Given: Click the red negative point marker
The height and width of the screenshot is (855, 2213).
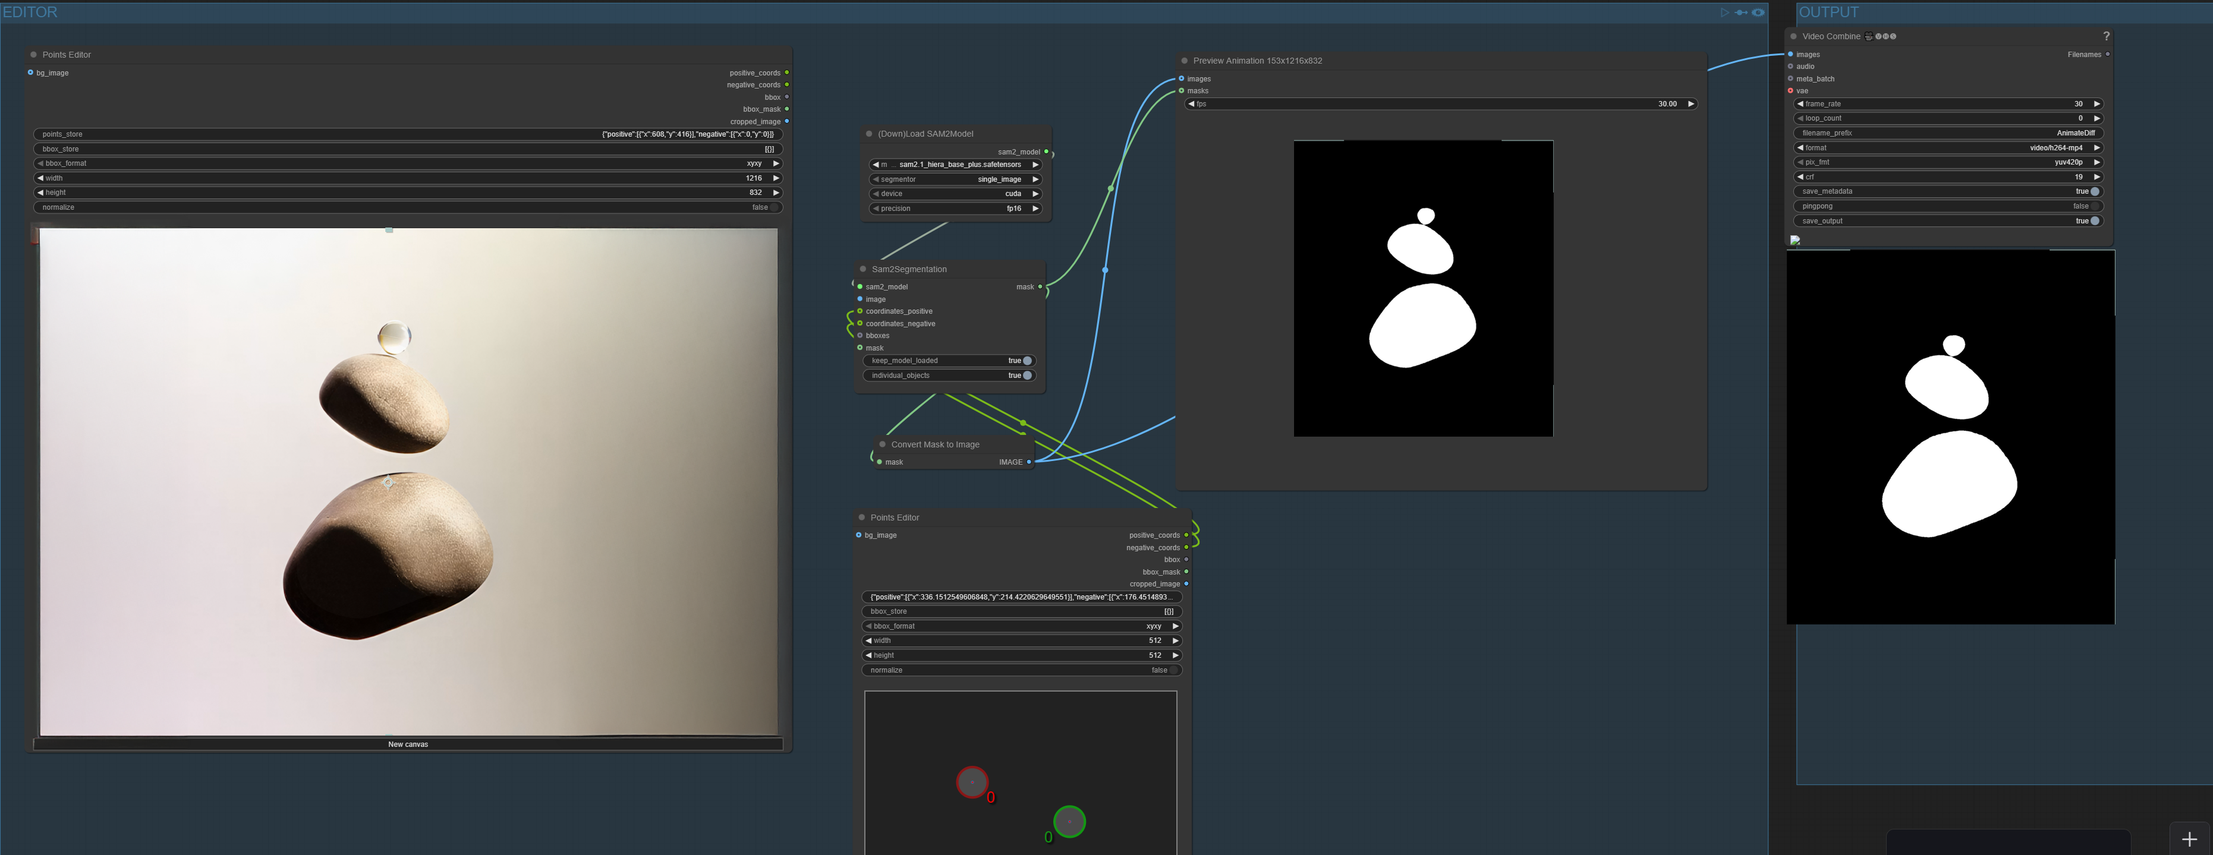Looking at the screenshot, I should coord(972,782).
